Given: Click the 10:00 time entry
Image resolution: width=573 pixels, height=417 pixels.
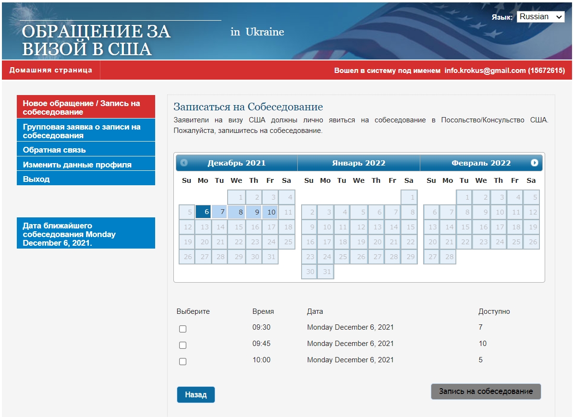Looking at the screenshot, I should pos(261,360).
